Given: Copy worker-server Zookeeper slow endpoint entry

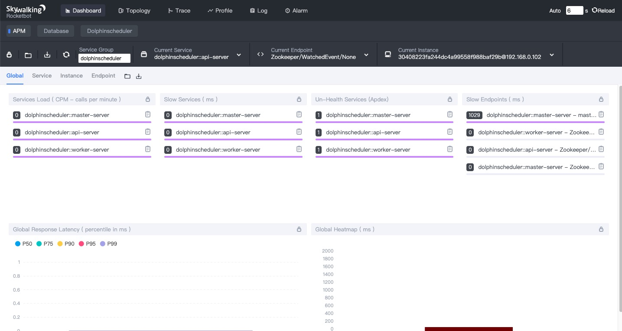Looking at the screenshot, I should pos(601,132).
